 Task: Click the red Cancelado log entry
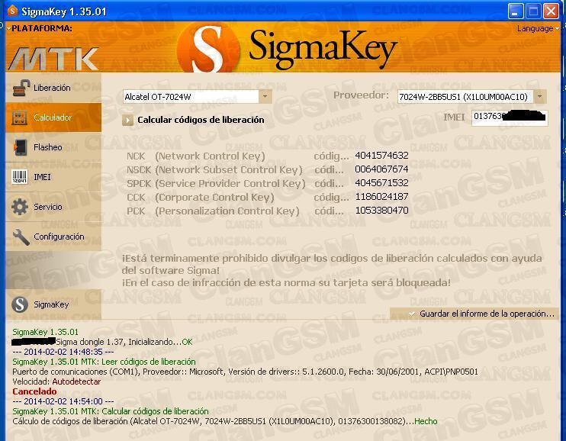click(x=34, y=391)
